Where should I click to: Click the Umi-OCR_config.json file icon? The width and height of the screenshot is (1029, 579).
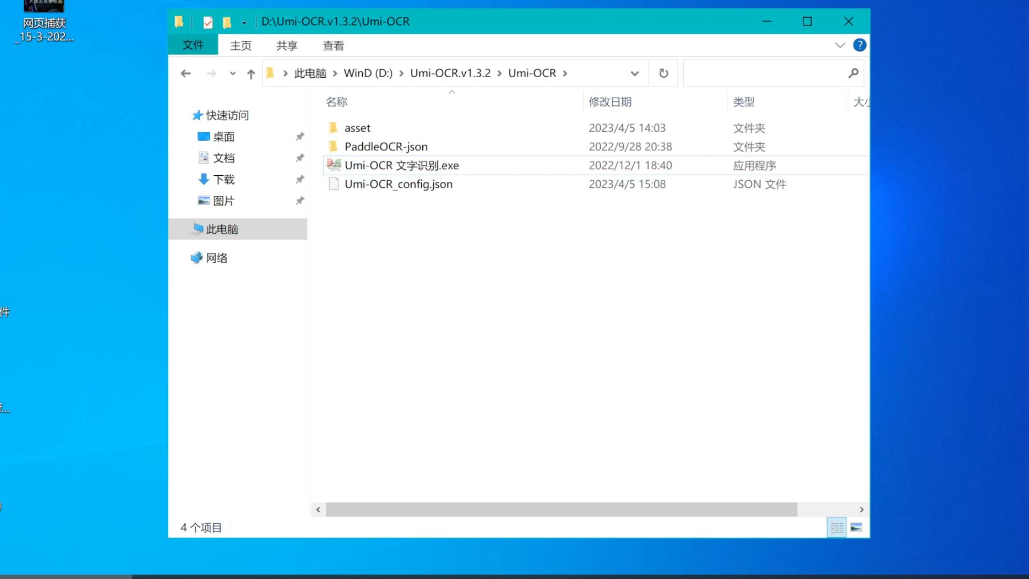pyautogui.click(x=333, y=184)
